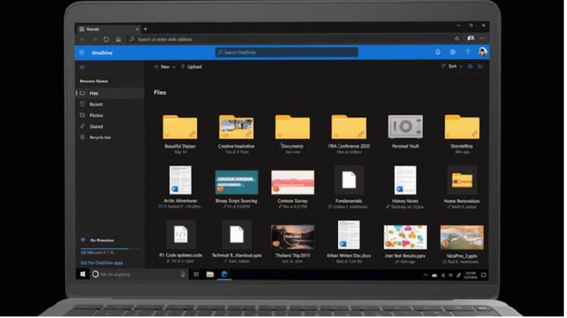Open the R1 Code updates code file
Screen dimensions: 567x318
click(180, 235)
